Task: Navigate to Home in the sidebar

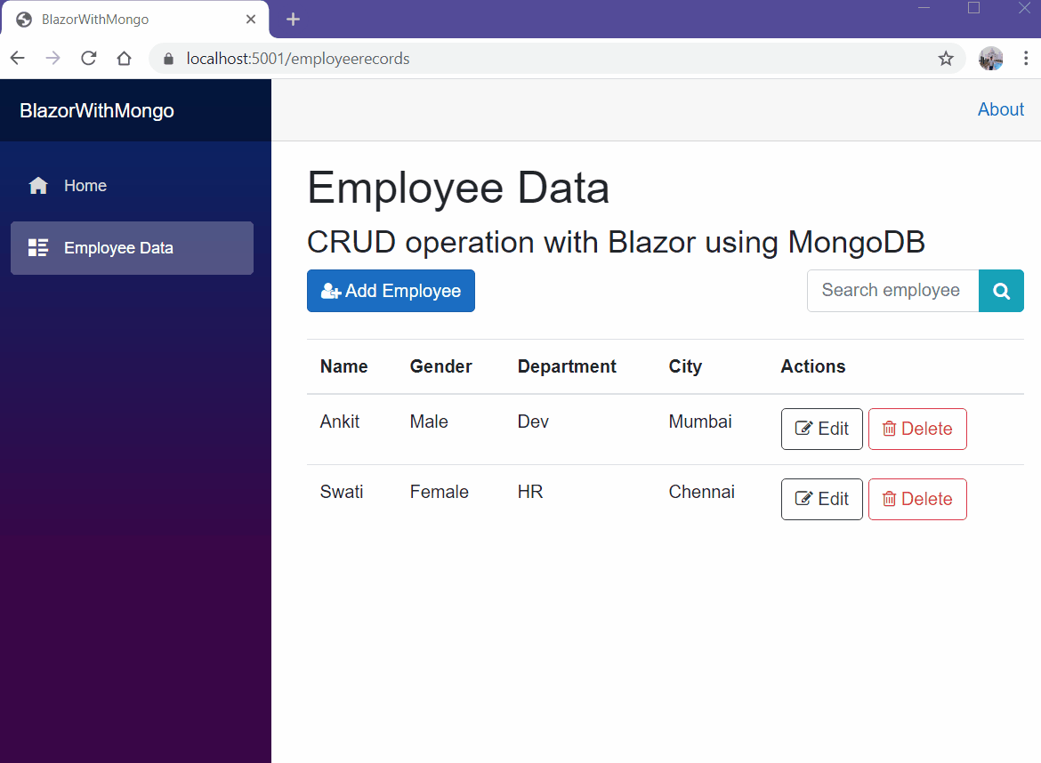Action: pos(132,186)
